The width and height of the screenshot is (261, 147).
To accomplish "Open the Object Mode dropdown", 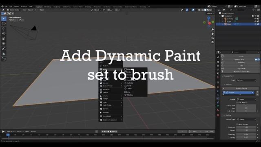I will pyautogui.click(x=14, y=10).
